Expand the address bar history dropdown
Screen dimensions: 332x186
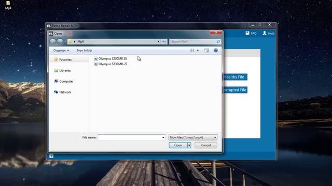[158, 42]
